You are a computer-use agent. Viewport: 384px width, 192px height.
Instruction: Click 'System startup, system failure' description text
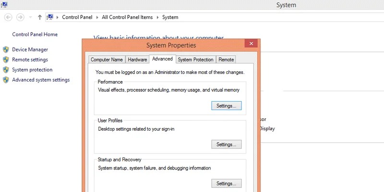click(x=154, y=168)
